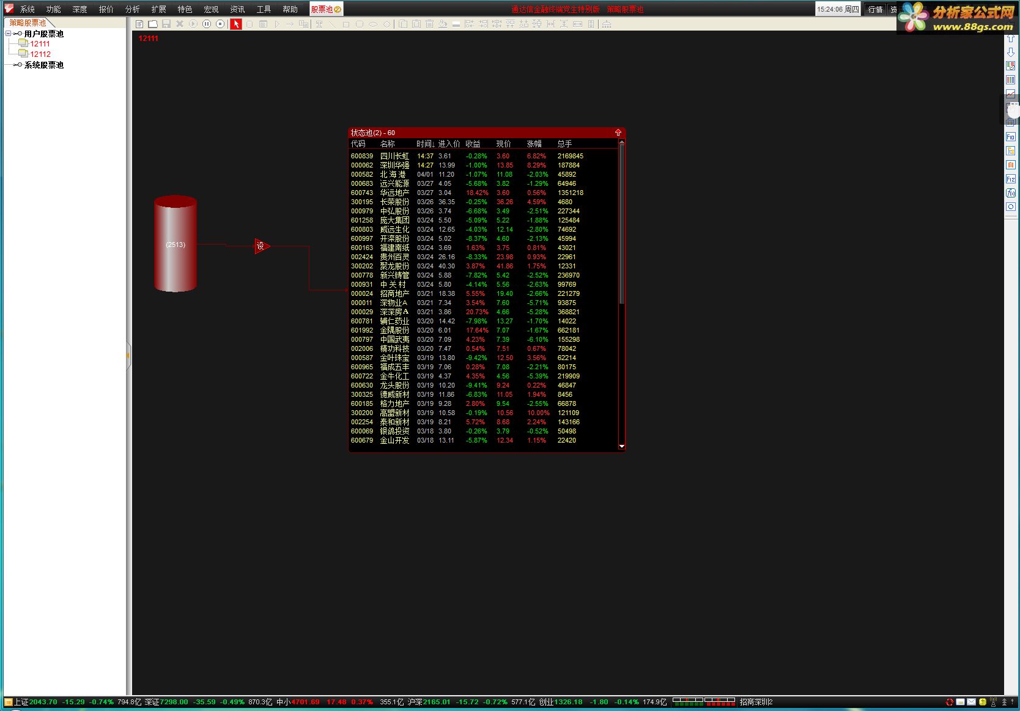This screenshot has width=1020, height=711.
Task: Select the 金隅股份 stock row
Action: [x=483, y=330]
